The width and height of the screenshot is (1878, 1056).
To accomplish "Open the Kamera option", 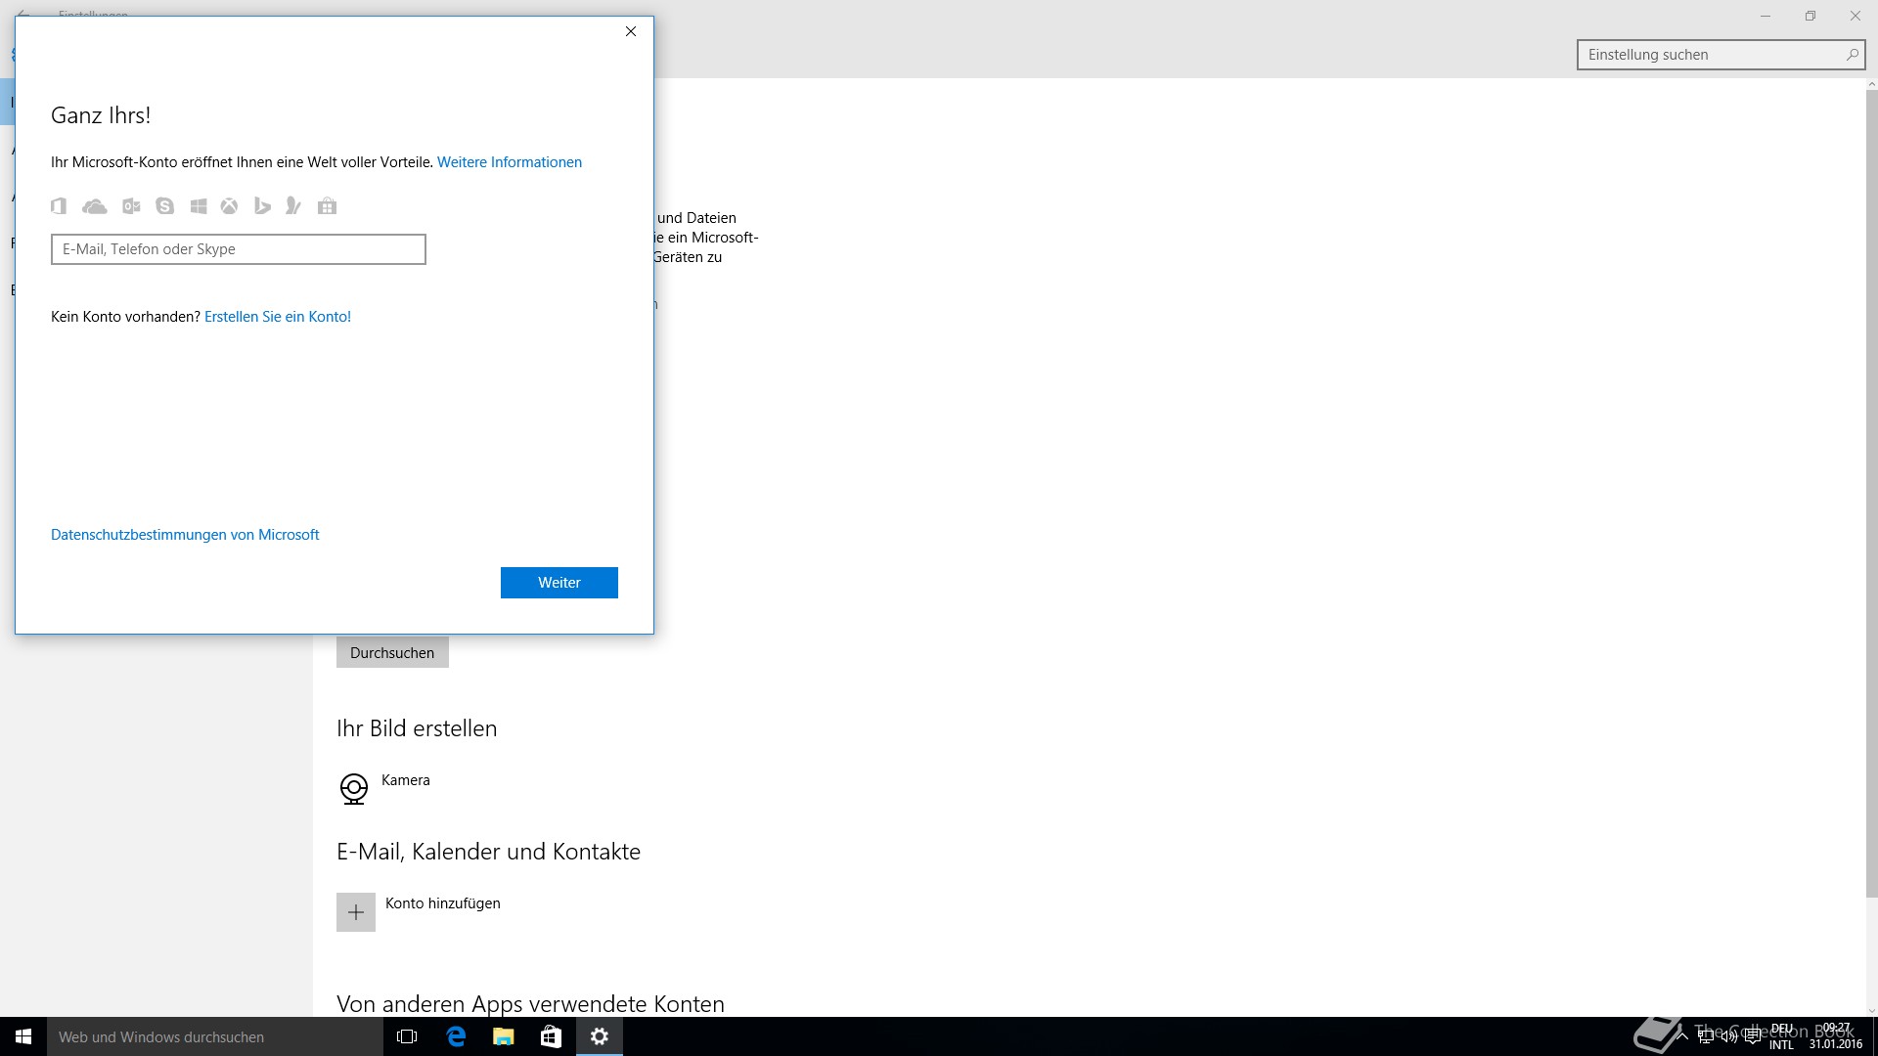I will 384,787.
